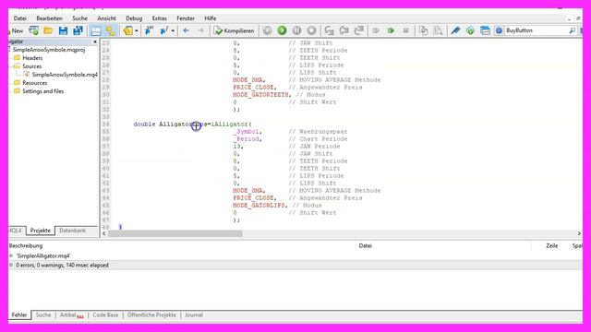Open settings with the blue gear icon
591x332 pixels.
point(499,30)
